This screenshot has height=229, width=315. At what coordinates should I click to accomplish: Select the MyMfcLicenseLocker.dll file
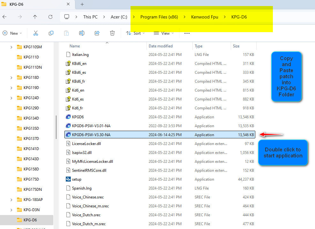(x=93, y=161)
